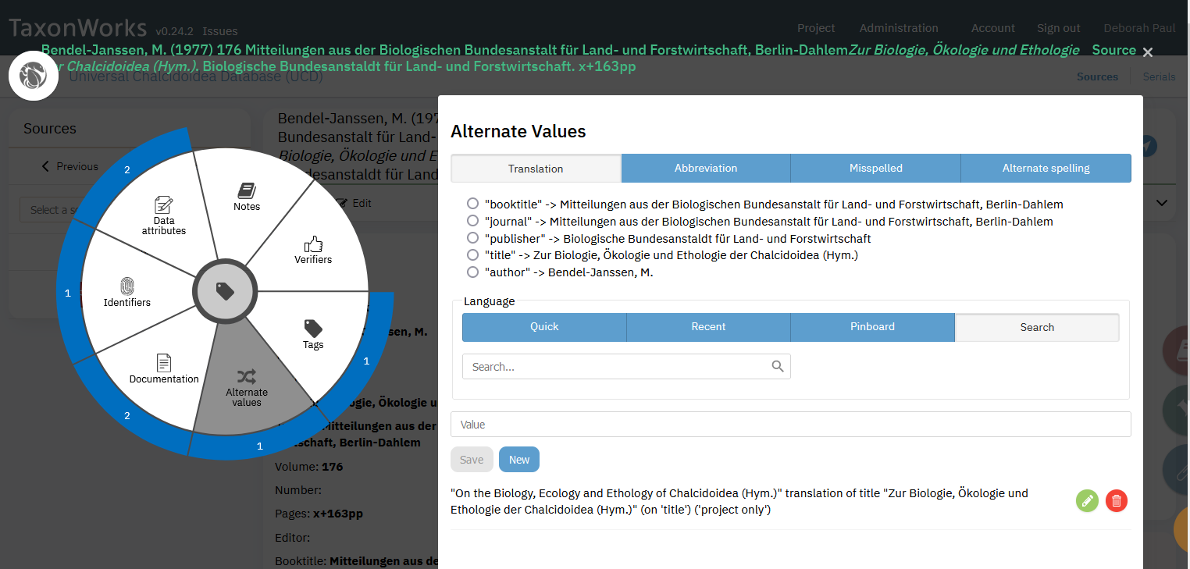Open the Data attributes slice

point(164,215)
